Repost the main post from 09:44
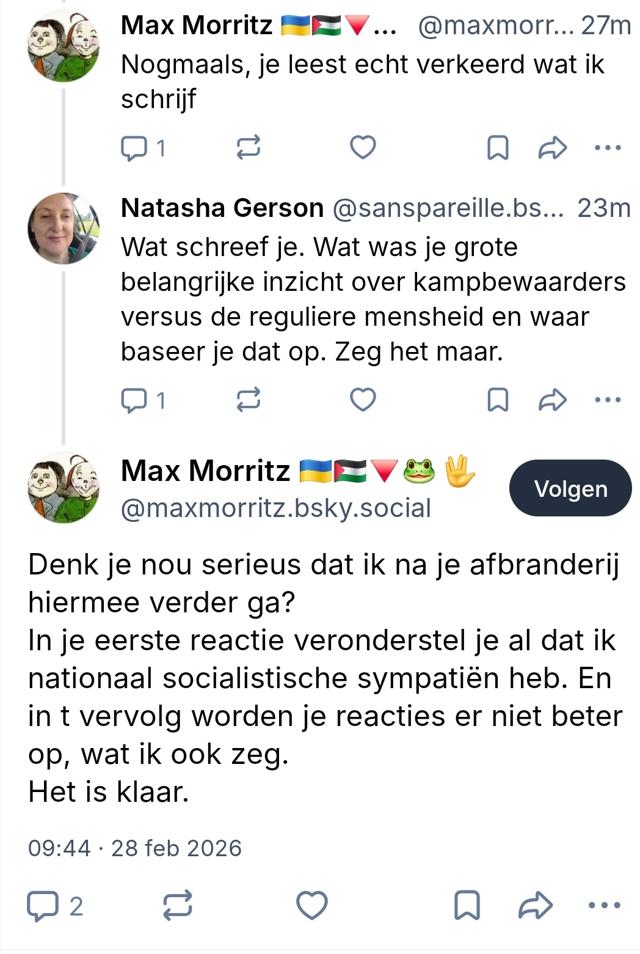 (x=178, y=906)
